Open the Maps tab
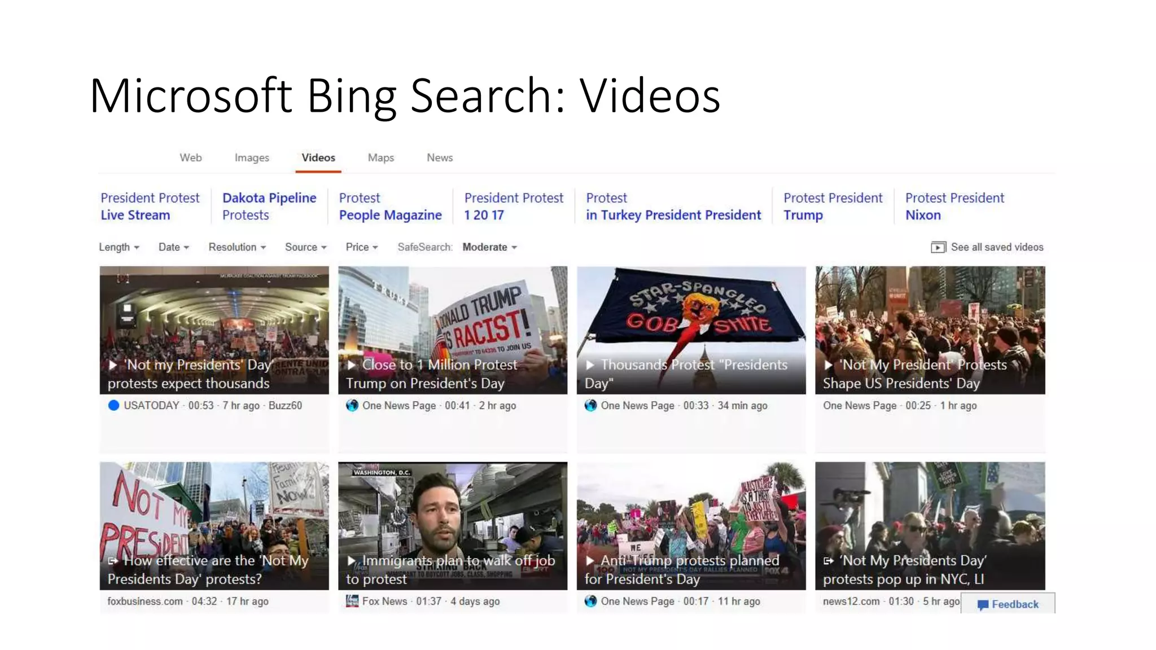Viewport: 1156px width, 650px height. click(x=381, y=157)
